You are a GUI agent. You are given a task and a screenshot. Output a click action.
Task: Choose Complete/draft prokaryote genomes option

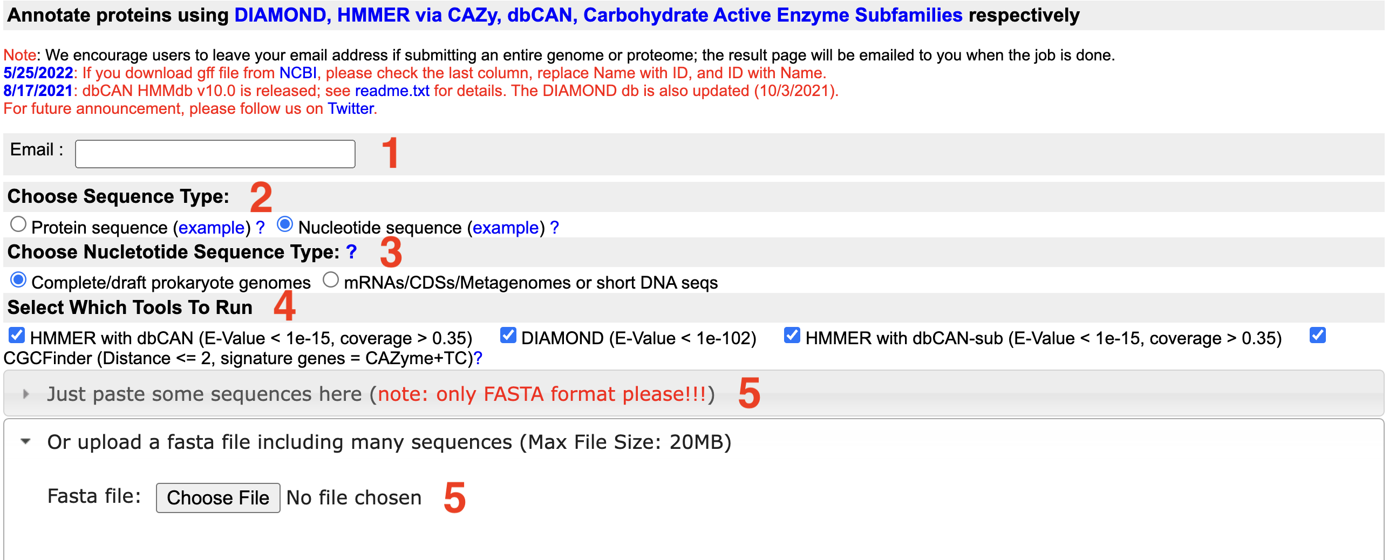coord(18,280)
